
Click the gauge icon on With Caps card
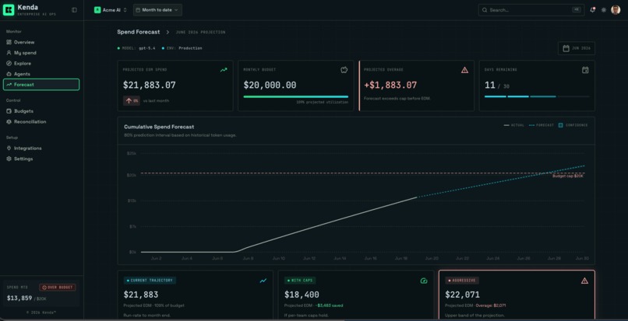click(x=424, y=281)
